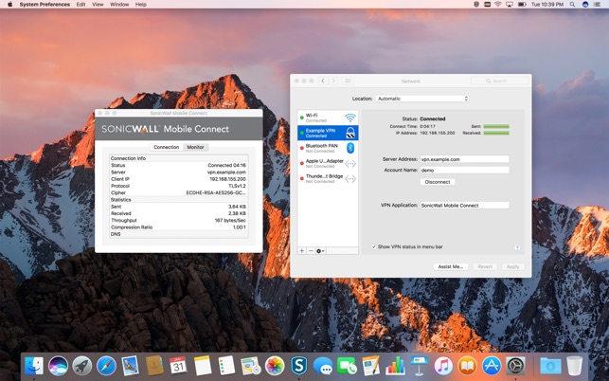Open the Location dropdown
609x381 pixels.
tap(421, 99)
